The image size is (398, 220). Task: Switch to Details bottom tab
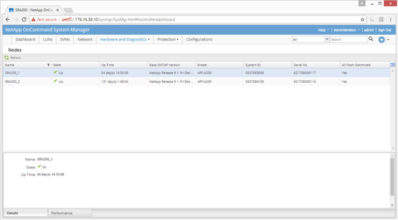(25, 213)
